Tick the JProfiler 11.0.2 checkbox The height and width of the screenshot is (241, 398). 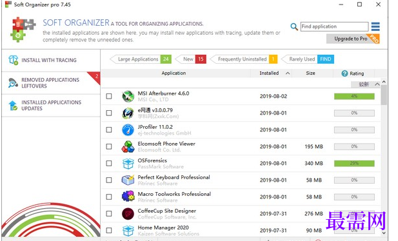[x=109, y=130]
